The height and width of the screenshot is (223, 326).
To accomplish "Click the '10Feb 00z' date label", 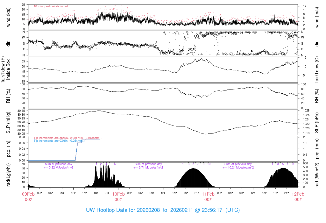I will (x=118, y=197).
